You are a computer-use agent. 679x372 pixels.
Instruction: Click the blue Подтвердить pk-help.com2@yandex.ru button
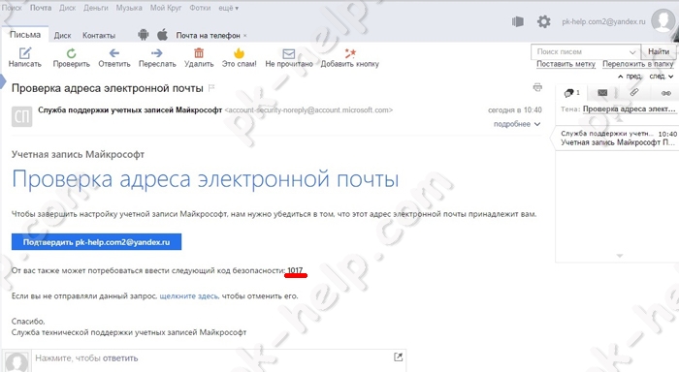point(97,242)
